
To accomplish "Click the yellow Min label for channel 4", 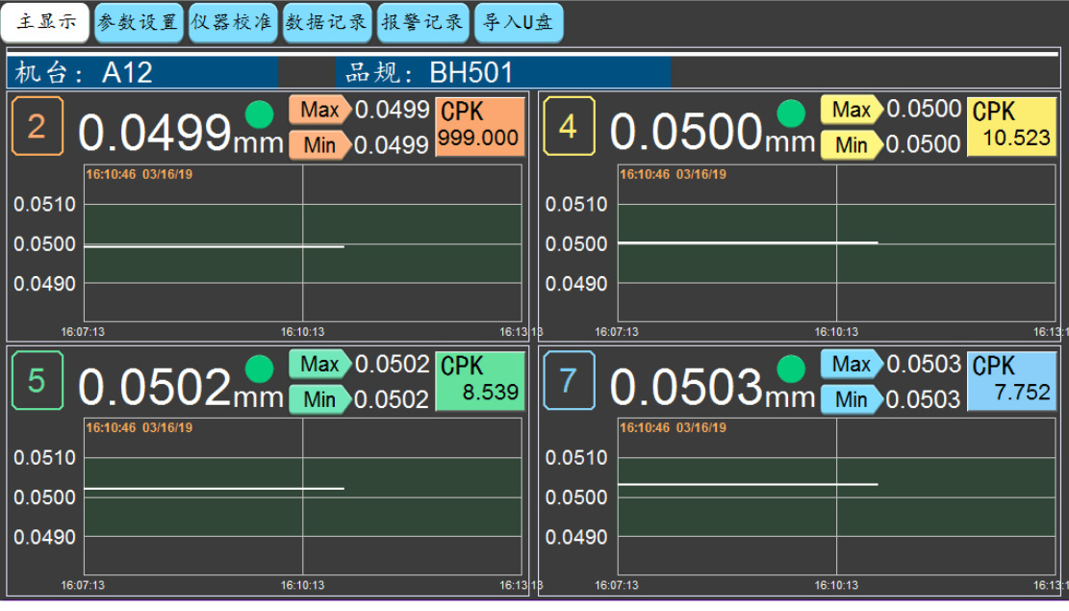I will pyautogui.click(x=851, y=145).
